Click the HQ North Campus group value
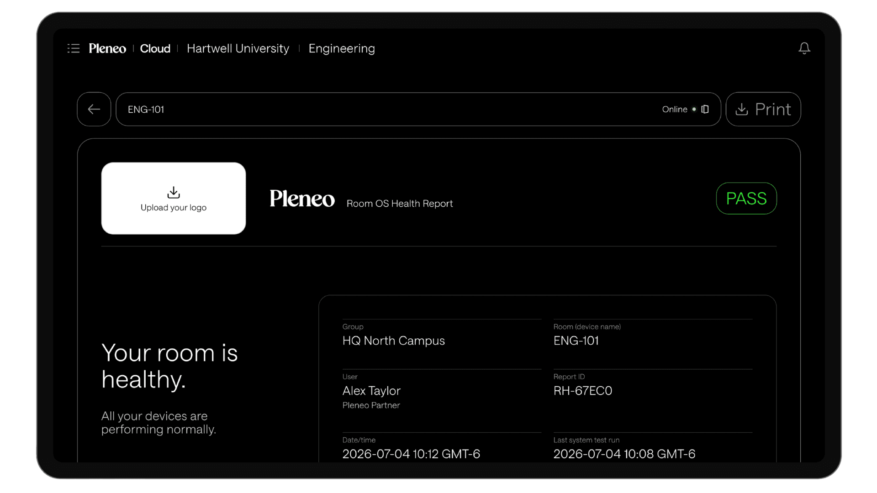The width and height of the screenshot is (877, 493). 394,341
